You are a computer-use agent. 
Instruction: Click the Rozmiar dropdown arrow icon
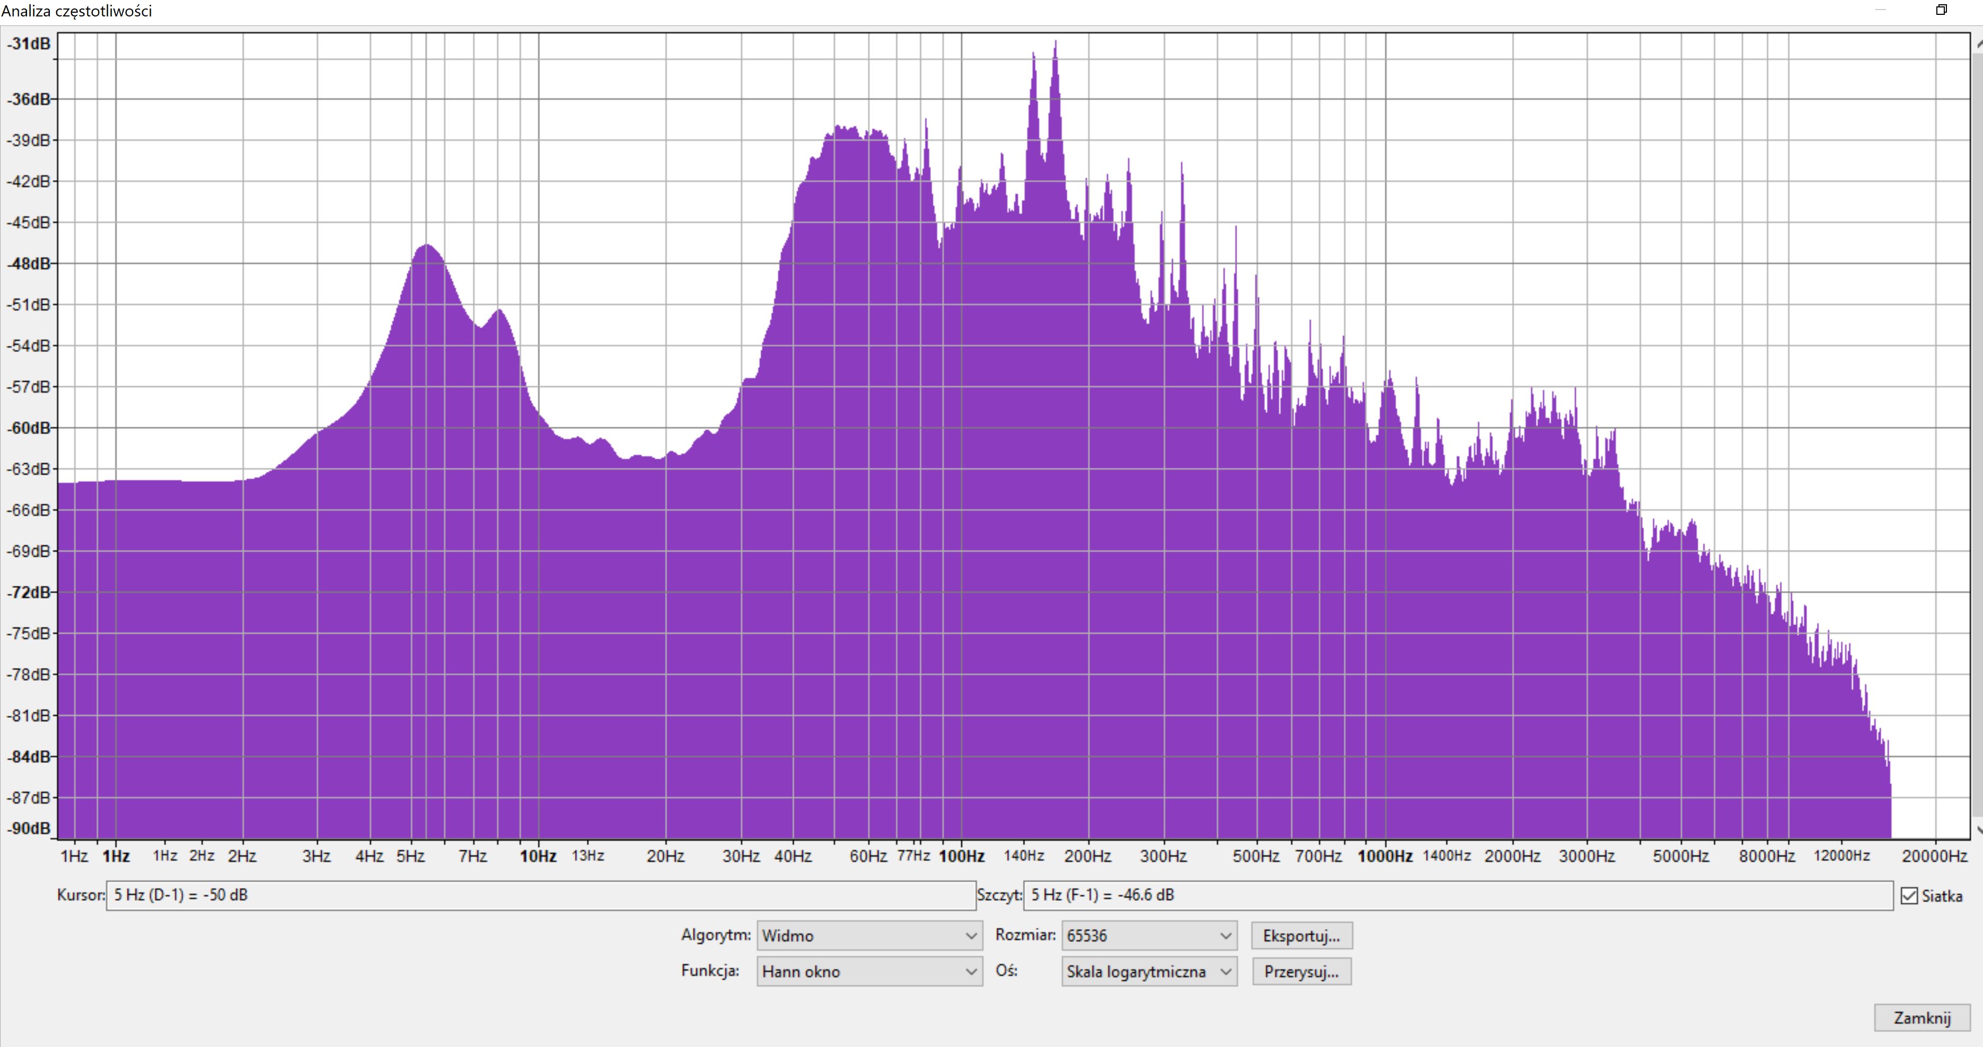pyautogui.click(x=1225, y=936)
